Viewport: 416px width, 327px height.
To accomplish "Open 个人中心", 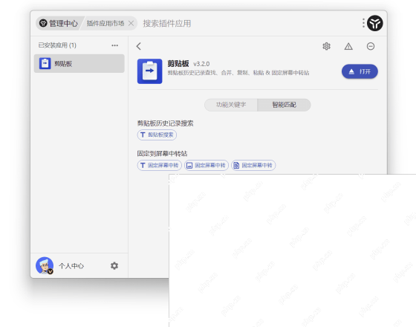I will click(71, 266).
